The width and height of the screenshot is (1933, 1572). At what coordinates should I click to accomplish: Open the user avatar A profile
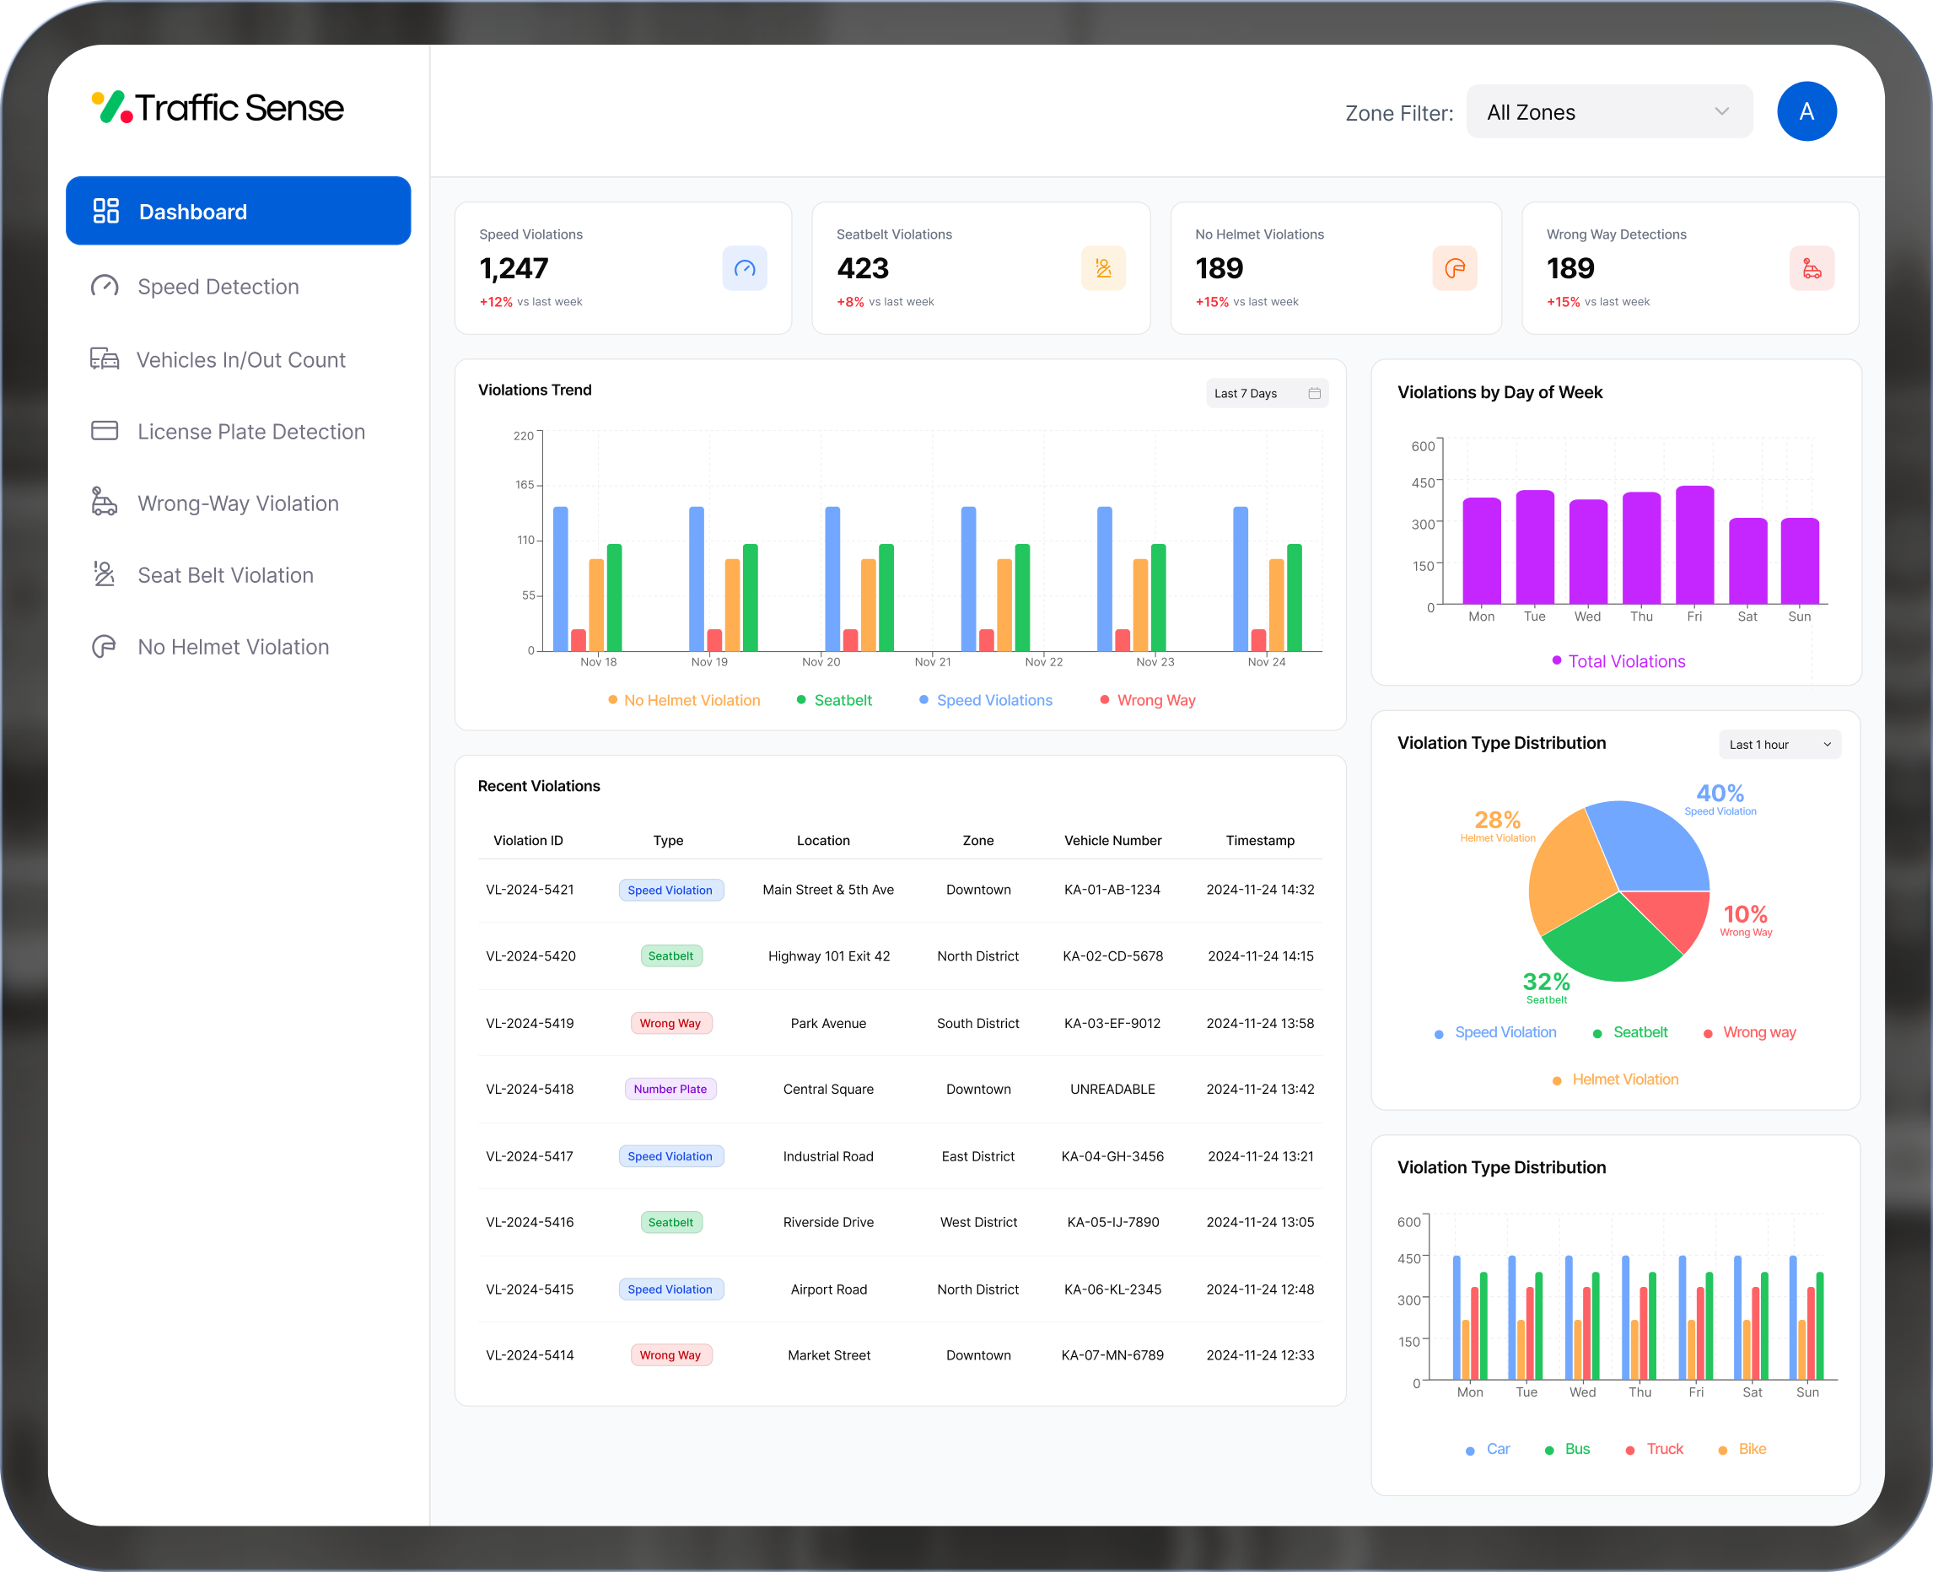(1806, 111)
